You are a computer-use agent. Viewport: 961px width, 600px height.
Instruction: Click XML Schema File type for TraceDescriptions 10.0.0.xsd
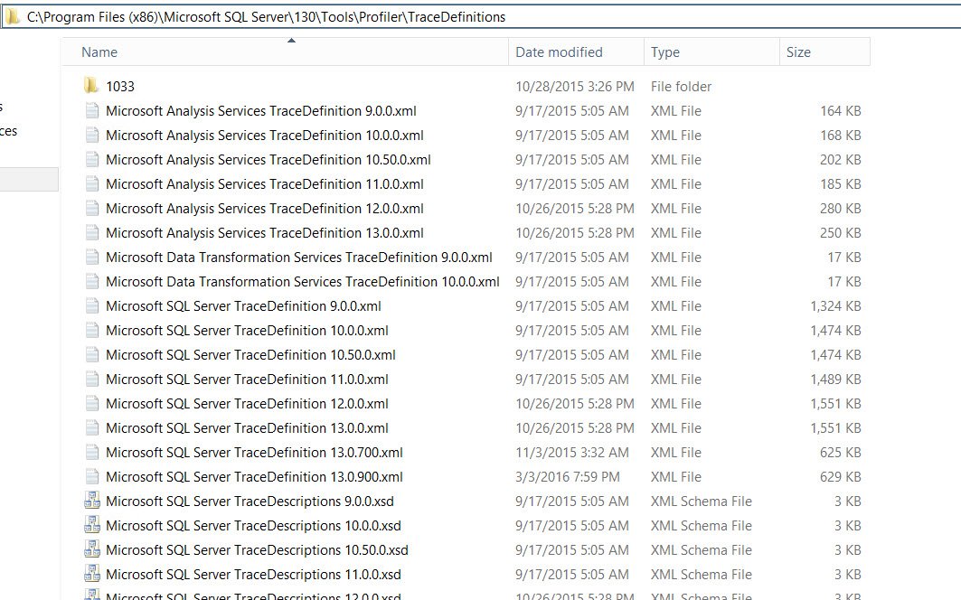(702, 526)
